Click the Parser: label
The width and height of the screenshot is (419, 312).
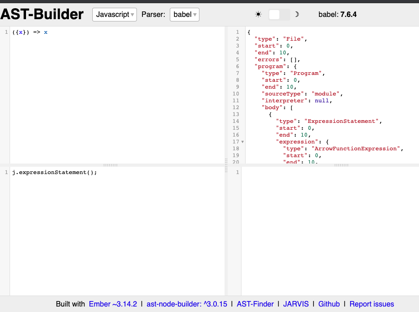[x=153, y=15]
